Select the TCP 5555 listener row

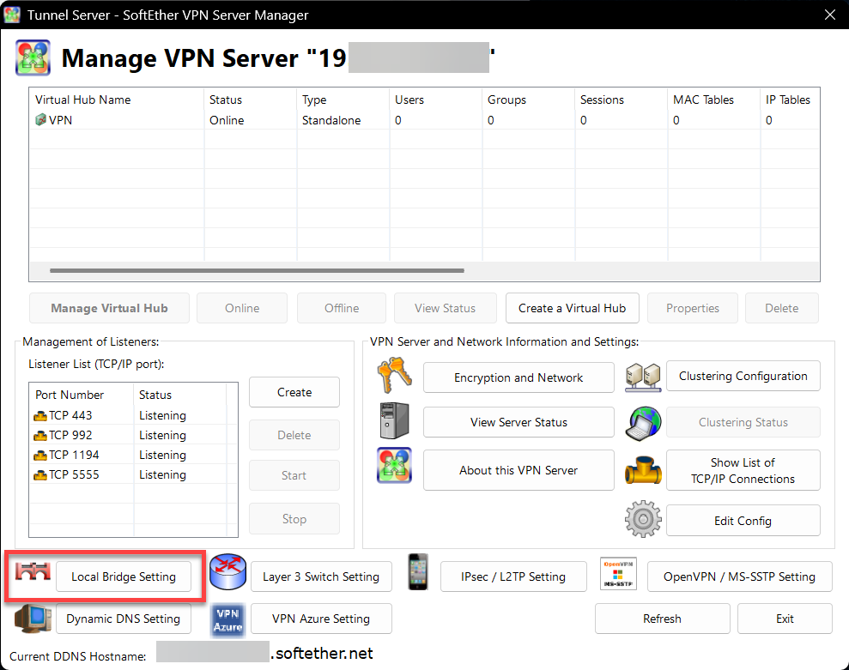[x=133, y=474]
